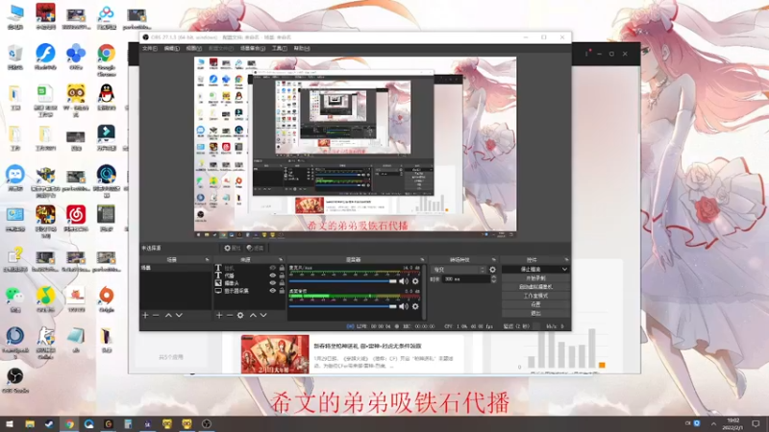
Task: Click the 桌面音频 volume slider
Action: tap(343, 306)
